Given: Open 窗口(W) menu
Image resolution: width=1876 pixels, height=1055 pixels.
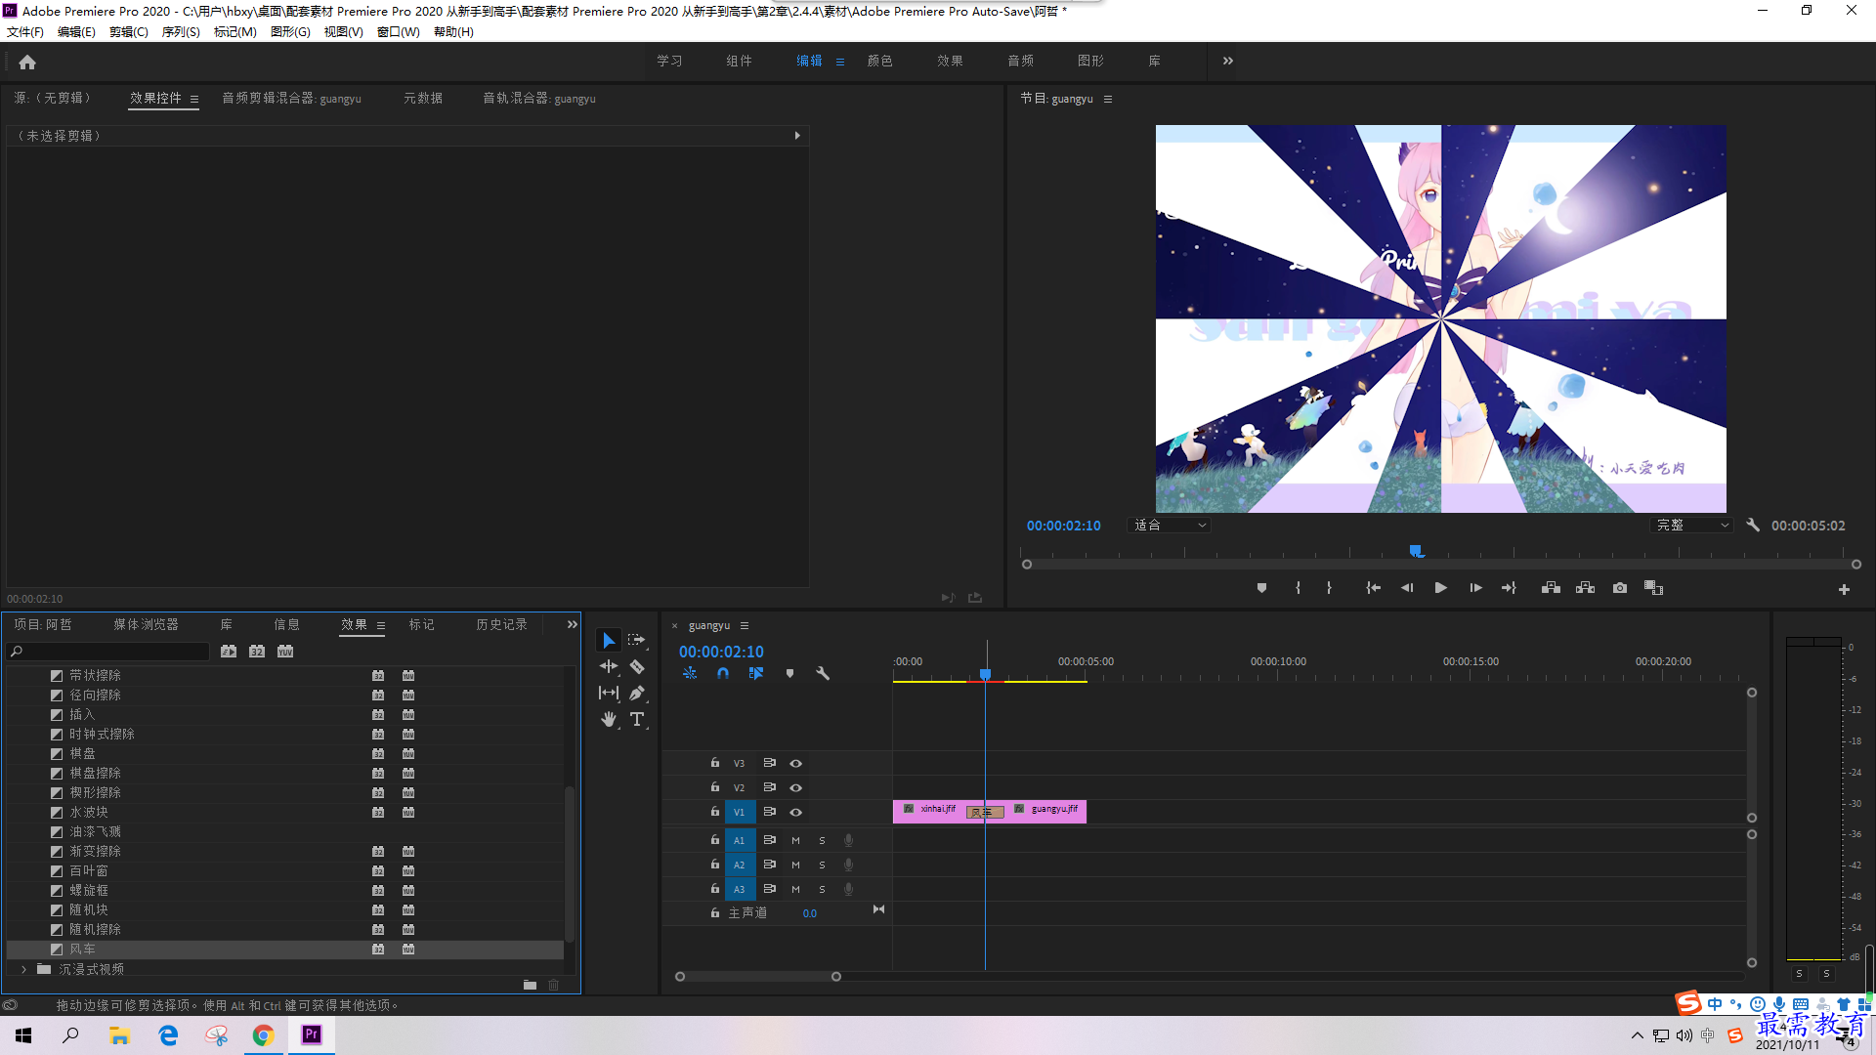Looking at the screenshot, I should pos(398,32).
